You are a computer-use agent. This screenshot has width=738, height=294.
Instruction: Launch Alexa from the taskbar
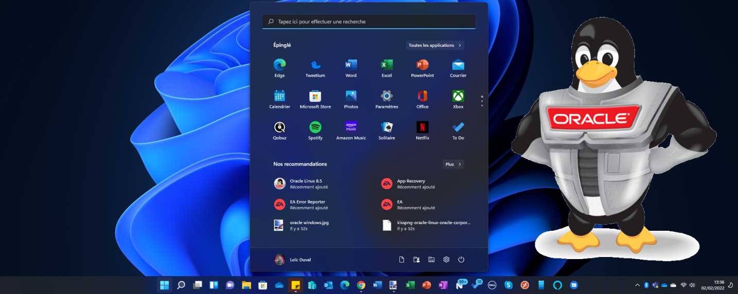click(558, 285)
